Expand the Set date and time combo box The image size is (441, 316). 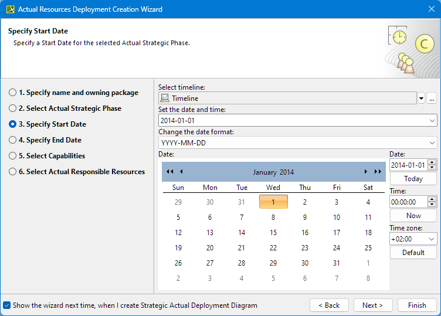tap(432, 121)
